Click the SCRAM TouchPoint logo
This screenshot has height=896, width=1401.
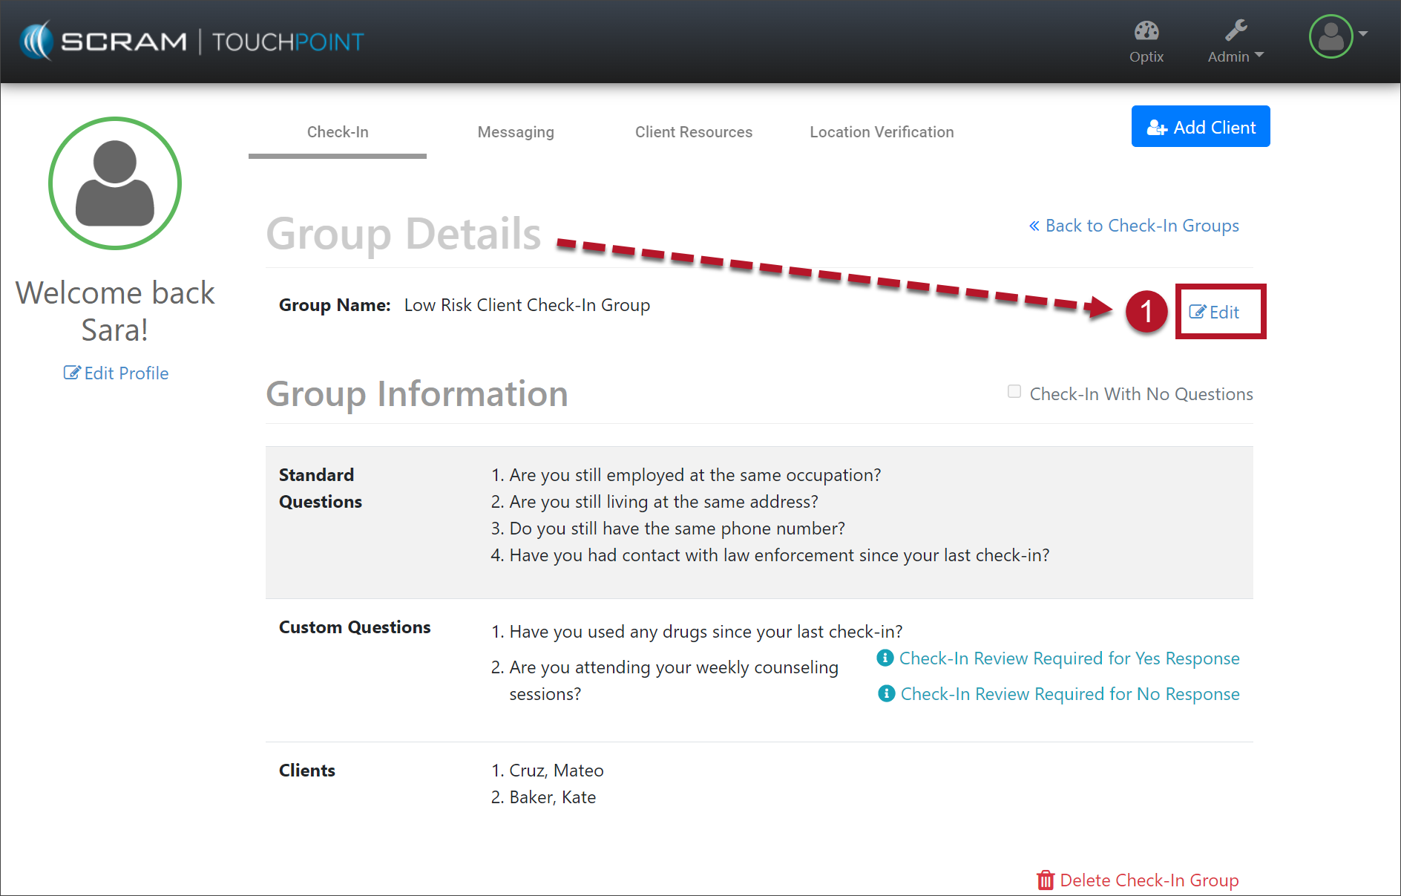(x=193, y=42)
